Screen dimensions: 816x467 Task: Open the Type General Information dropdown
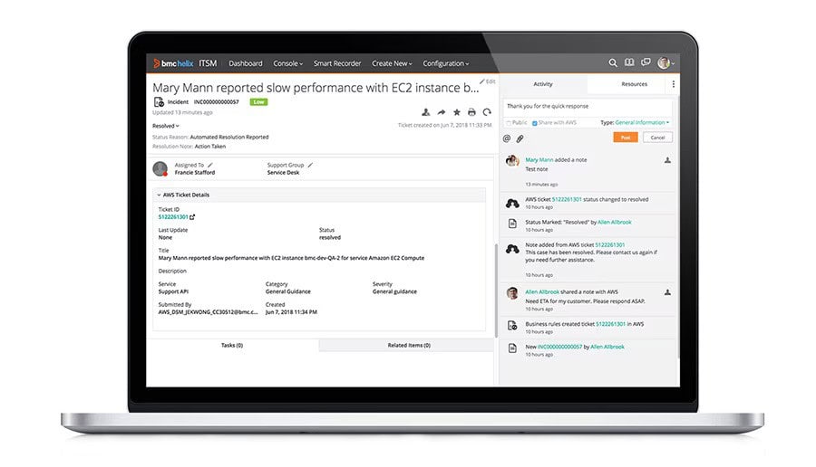click(642, 122)
